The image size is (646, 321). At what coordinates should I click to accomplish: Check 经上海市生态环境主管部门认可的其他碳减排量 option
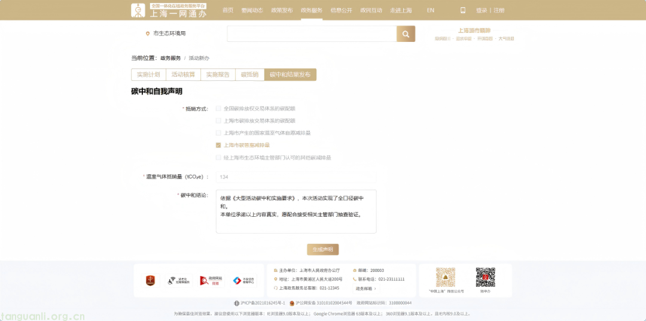pyautogui.click(x=218, y=158)
